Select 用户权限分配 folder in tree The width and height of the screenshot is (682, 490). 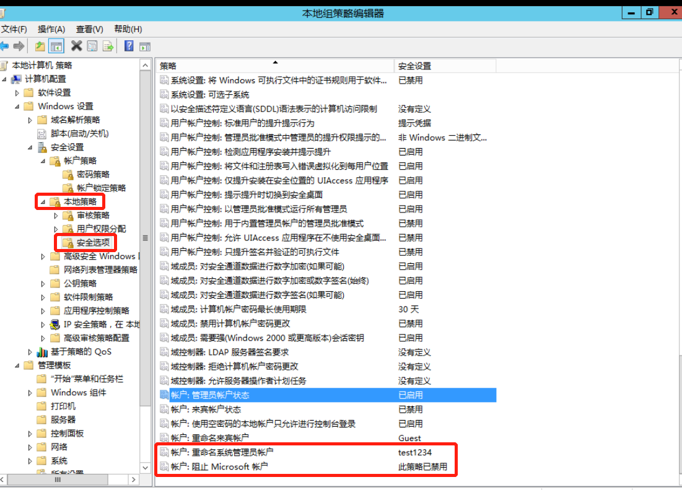(101, 229)
